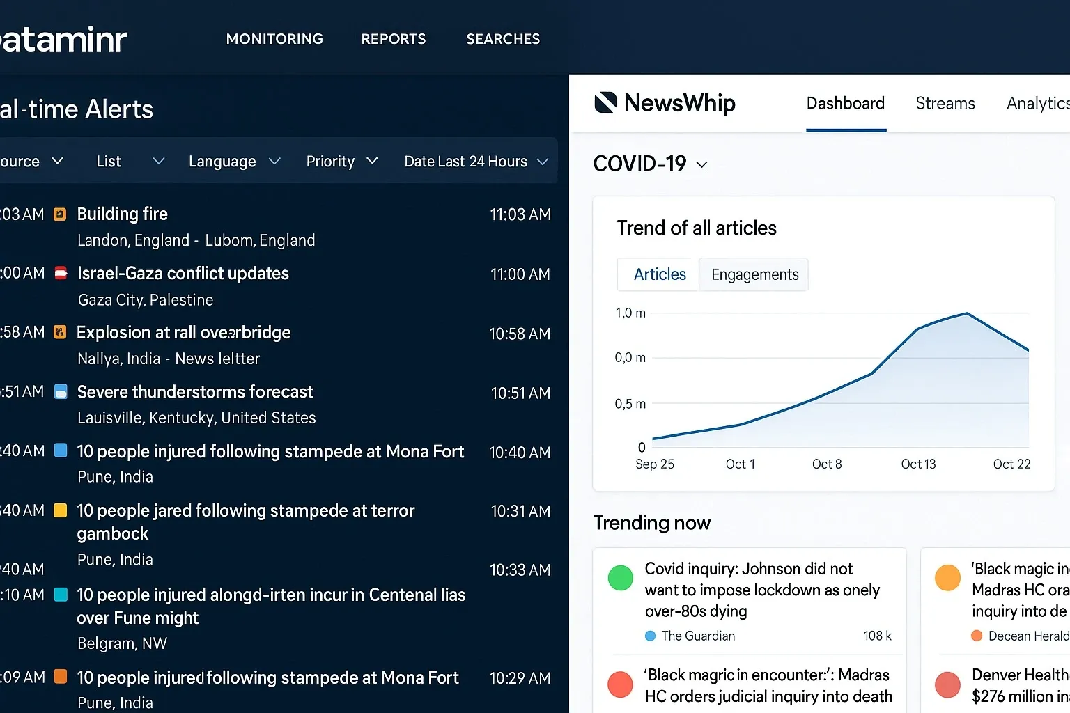Click the green indicator on Covid inquiry story
The height and width of the screenshot is (713, 1070).
point(620,578)
